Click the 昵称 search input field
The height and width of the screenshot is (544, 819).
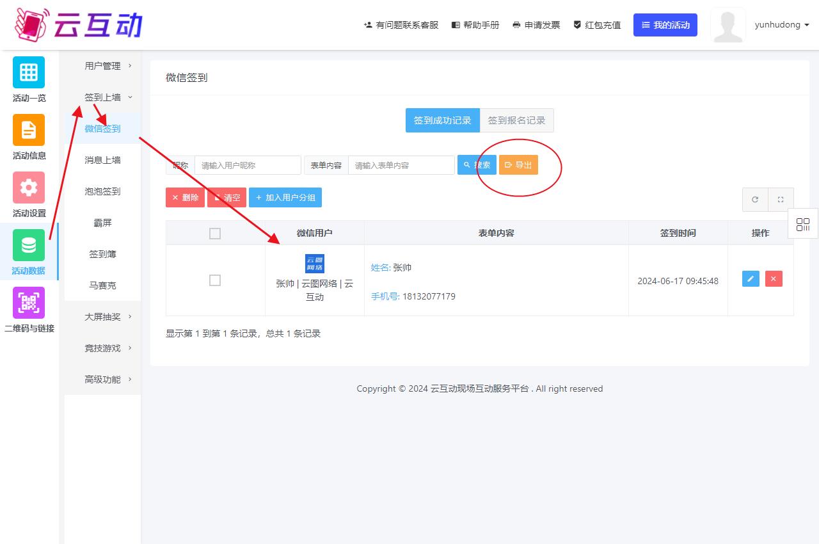[248, 165]
